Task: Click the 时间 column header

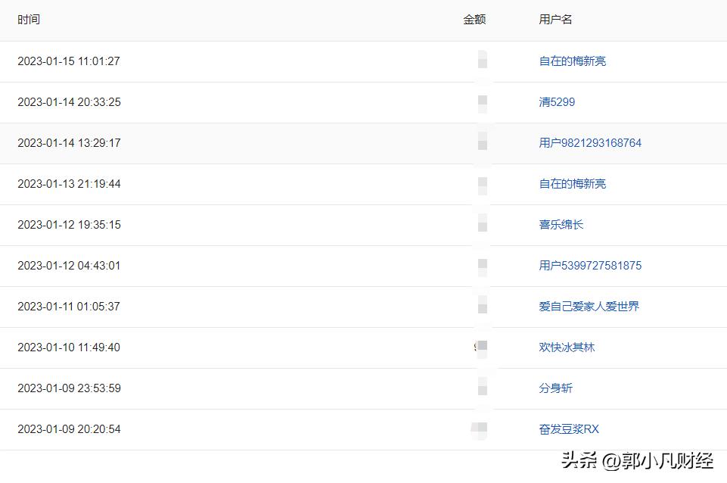Action: (x=28, y=20)
